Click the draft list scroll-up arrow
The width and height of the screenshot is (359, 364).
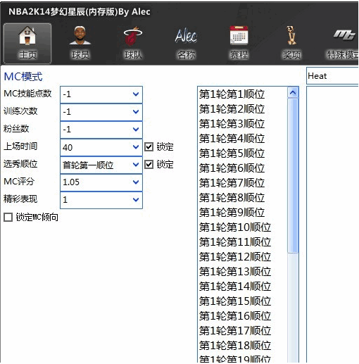tap(293, 92)
